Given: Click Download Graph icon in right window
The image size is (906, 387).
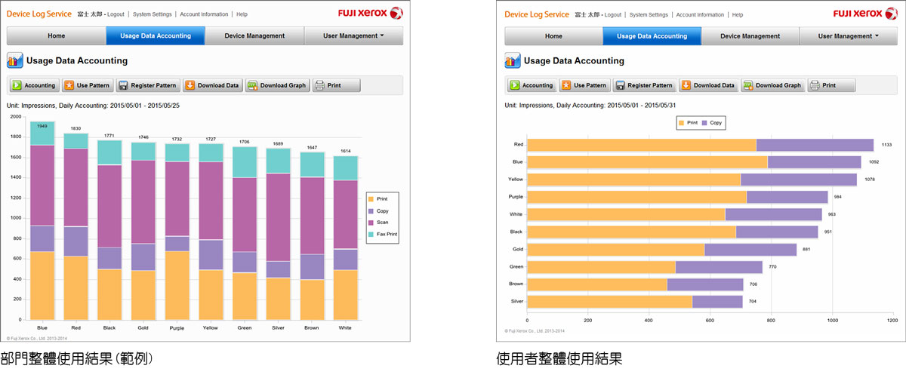Looking at the screenshot, I should tap(747, 85).
